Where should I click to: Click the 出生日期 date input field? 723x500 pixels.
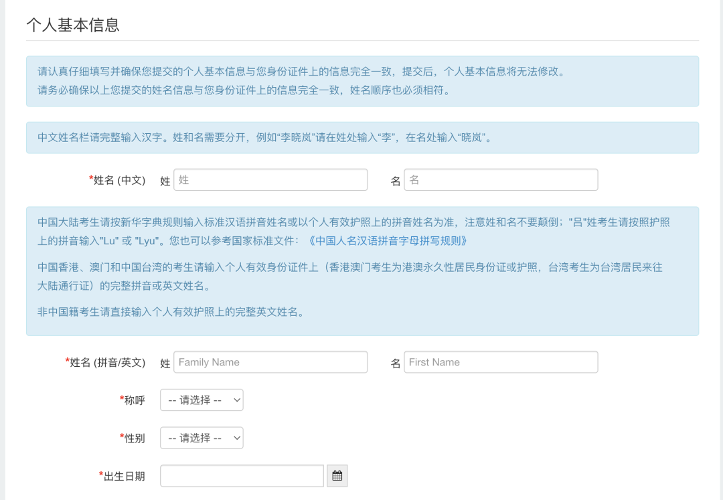pos(242,476)
